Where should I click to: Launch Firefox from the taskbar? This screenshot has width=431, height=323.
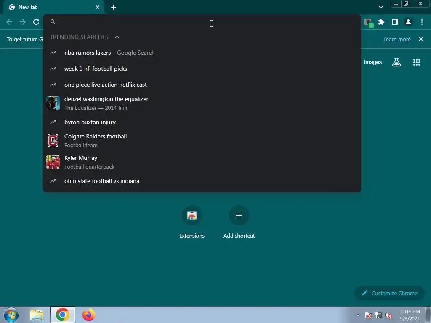[88, 315]
